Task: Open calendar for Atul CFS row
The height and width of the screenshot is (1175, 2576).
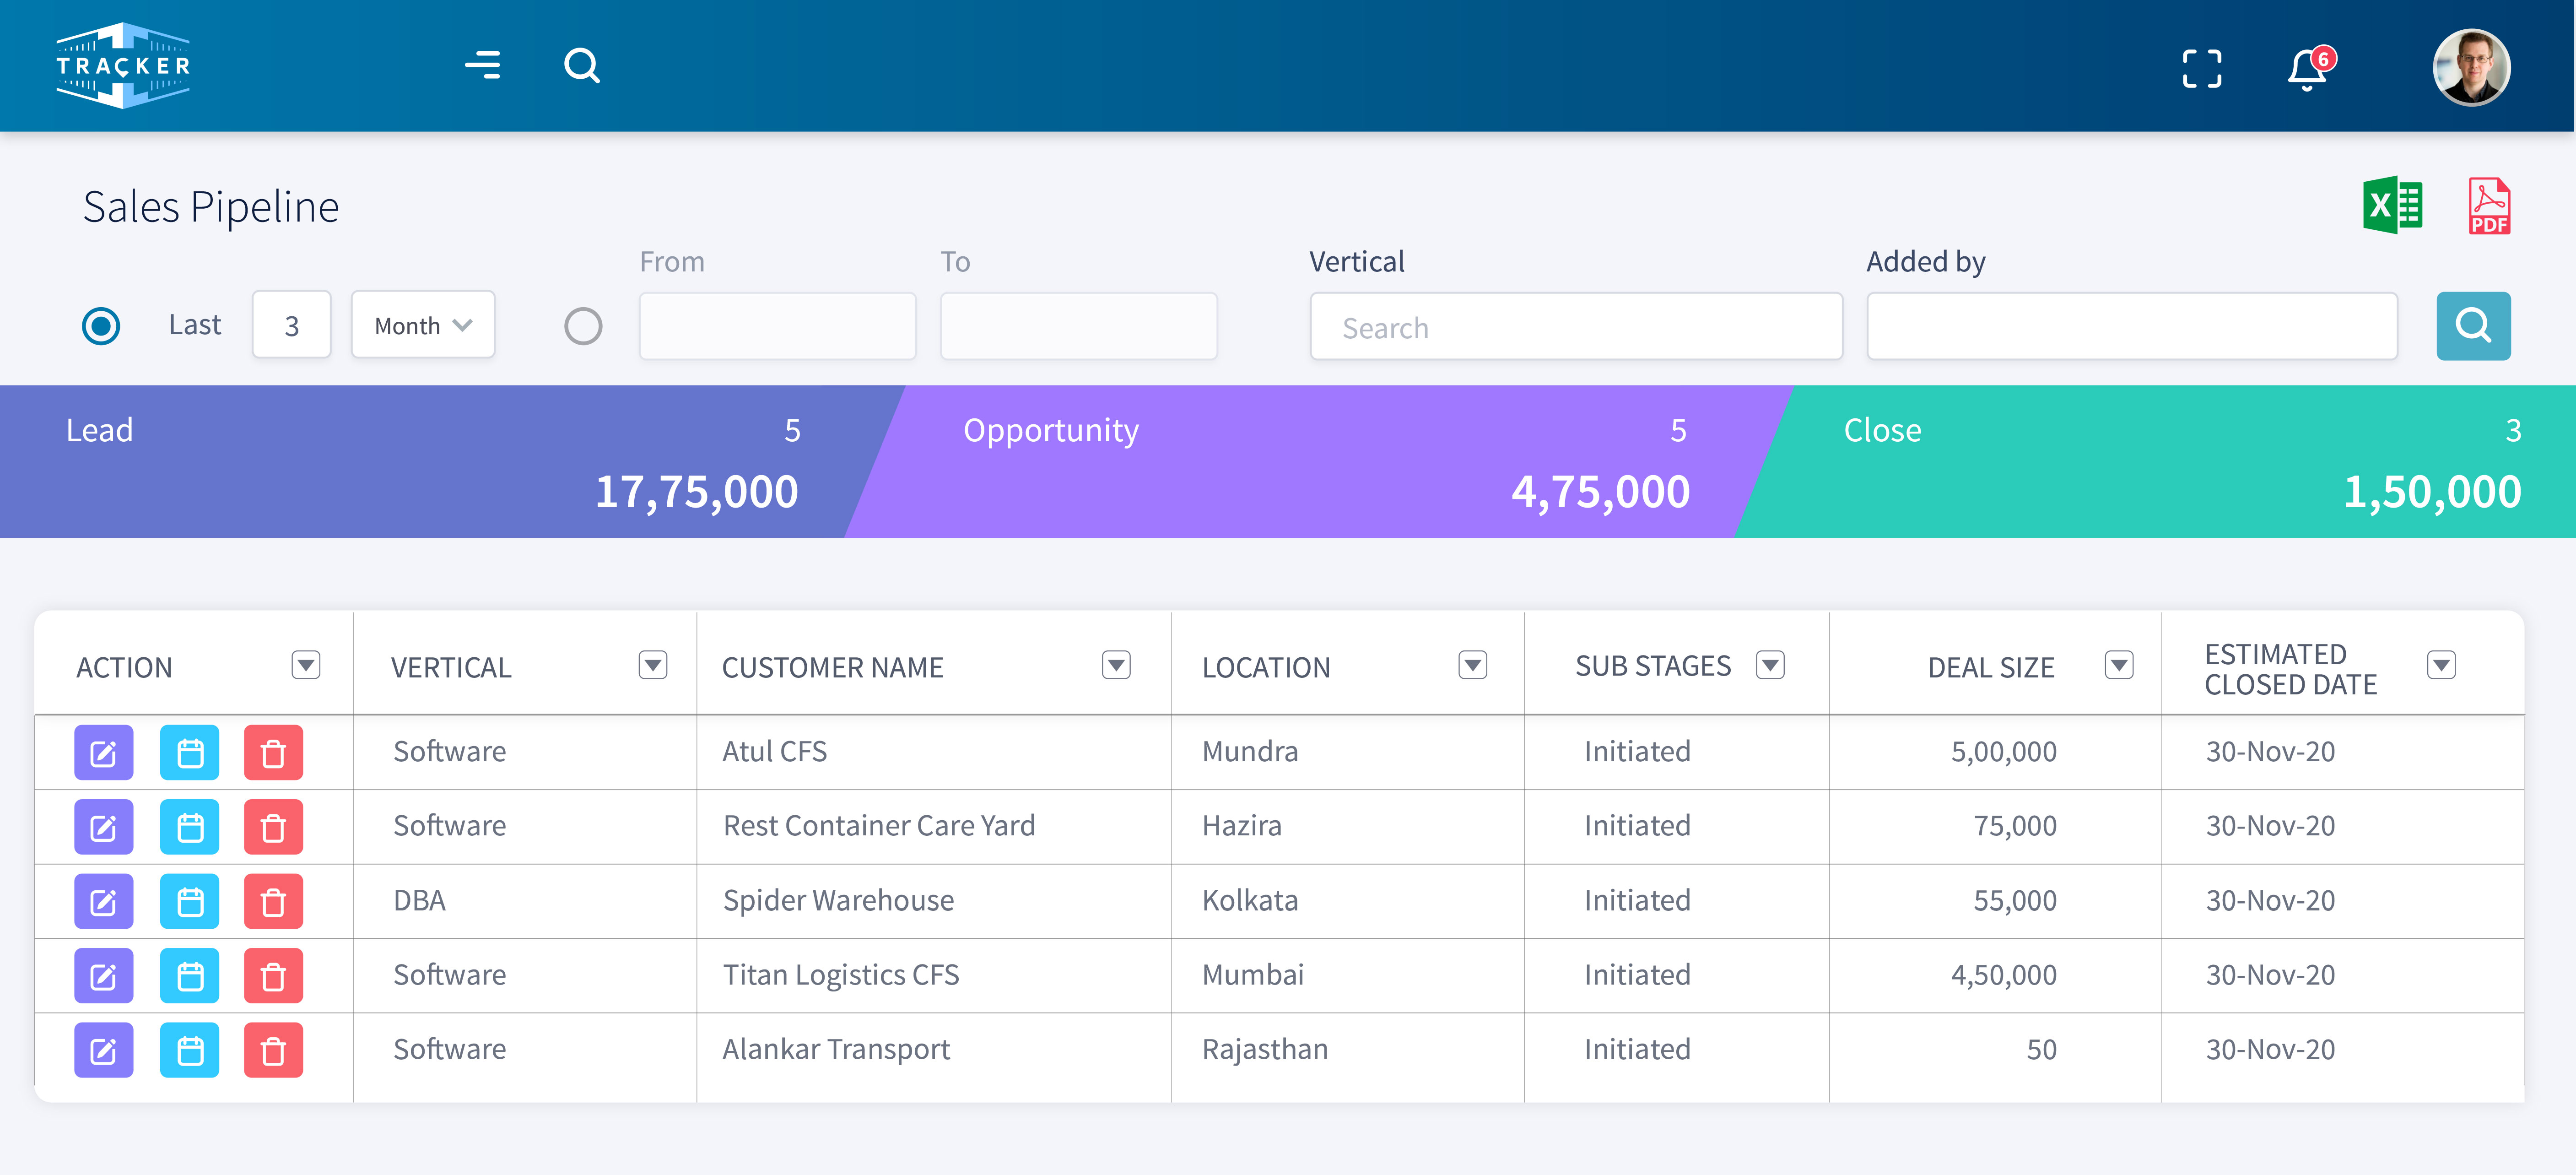Action: click(x=190, y=752)
